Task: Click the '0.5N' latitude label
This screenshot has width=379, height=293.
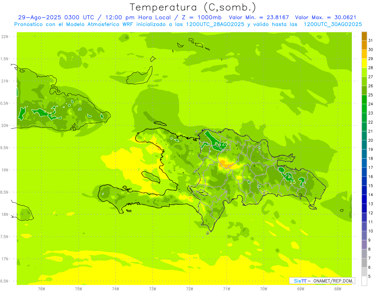Action: tap(4, 103)
